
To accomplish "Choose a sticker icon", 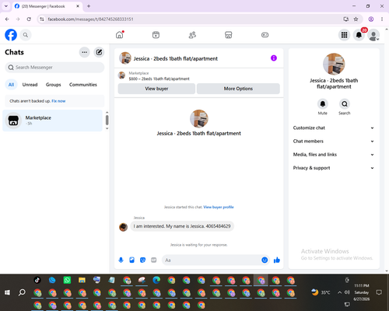I will click(x=142, y=260).
